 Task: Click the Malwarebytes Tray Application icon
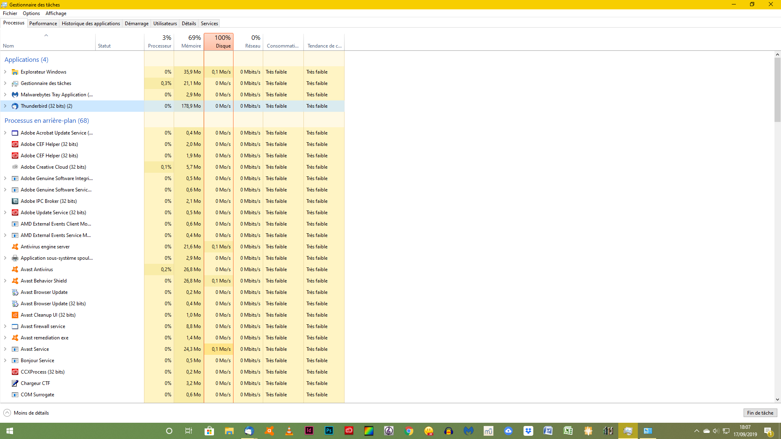click(15, 95)
